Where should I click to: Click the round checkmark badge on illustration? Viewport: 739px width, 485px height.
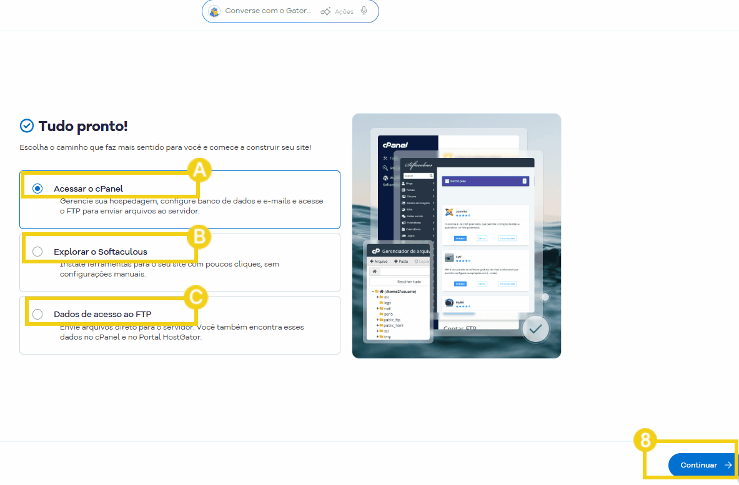(535, 328)
